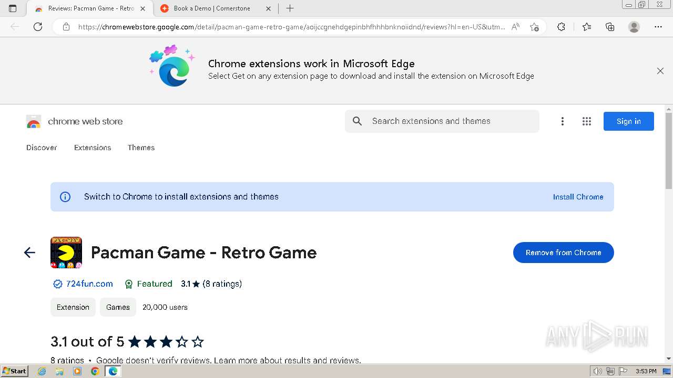
Task: Click the Extension category chip
Action: tap(73, 307)
